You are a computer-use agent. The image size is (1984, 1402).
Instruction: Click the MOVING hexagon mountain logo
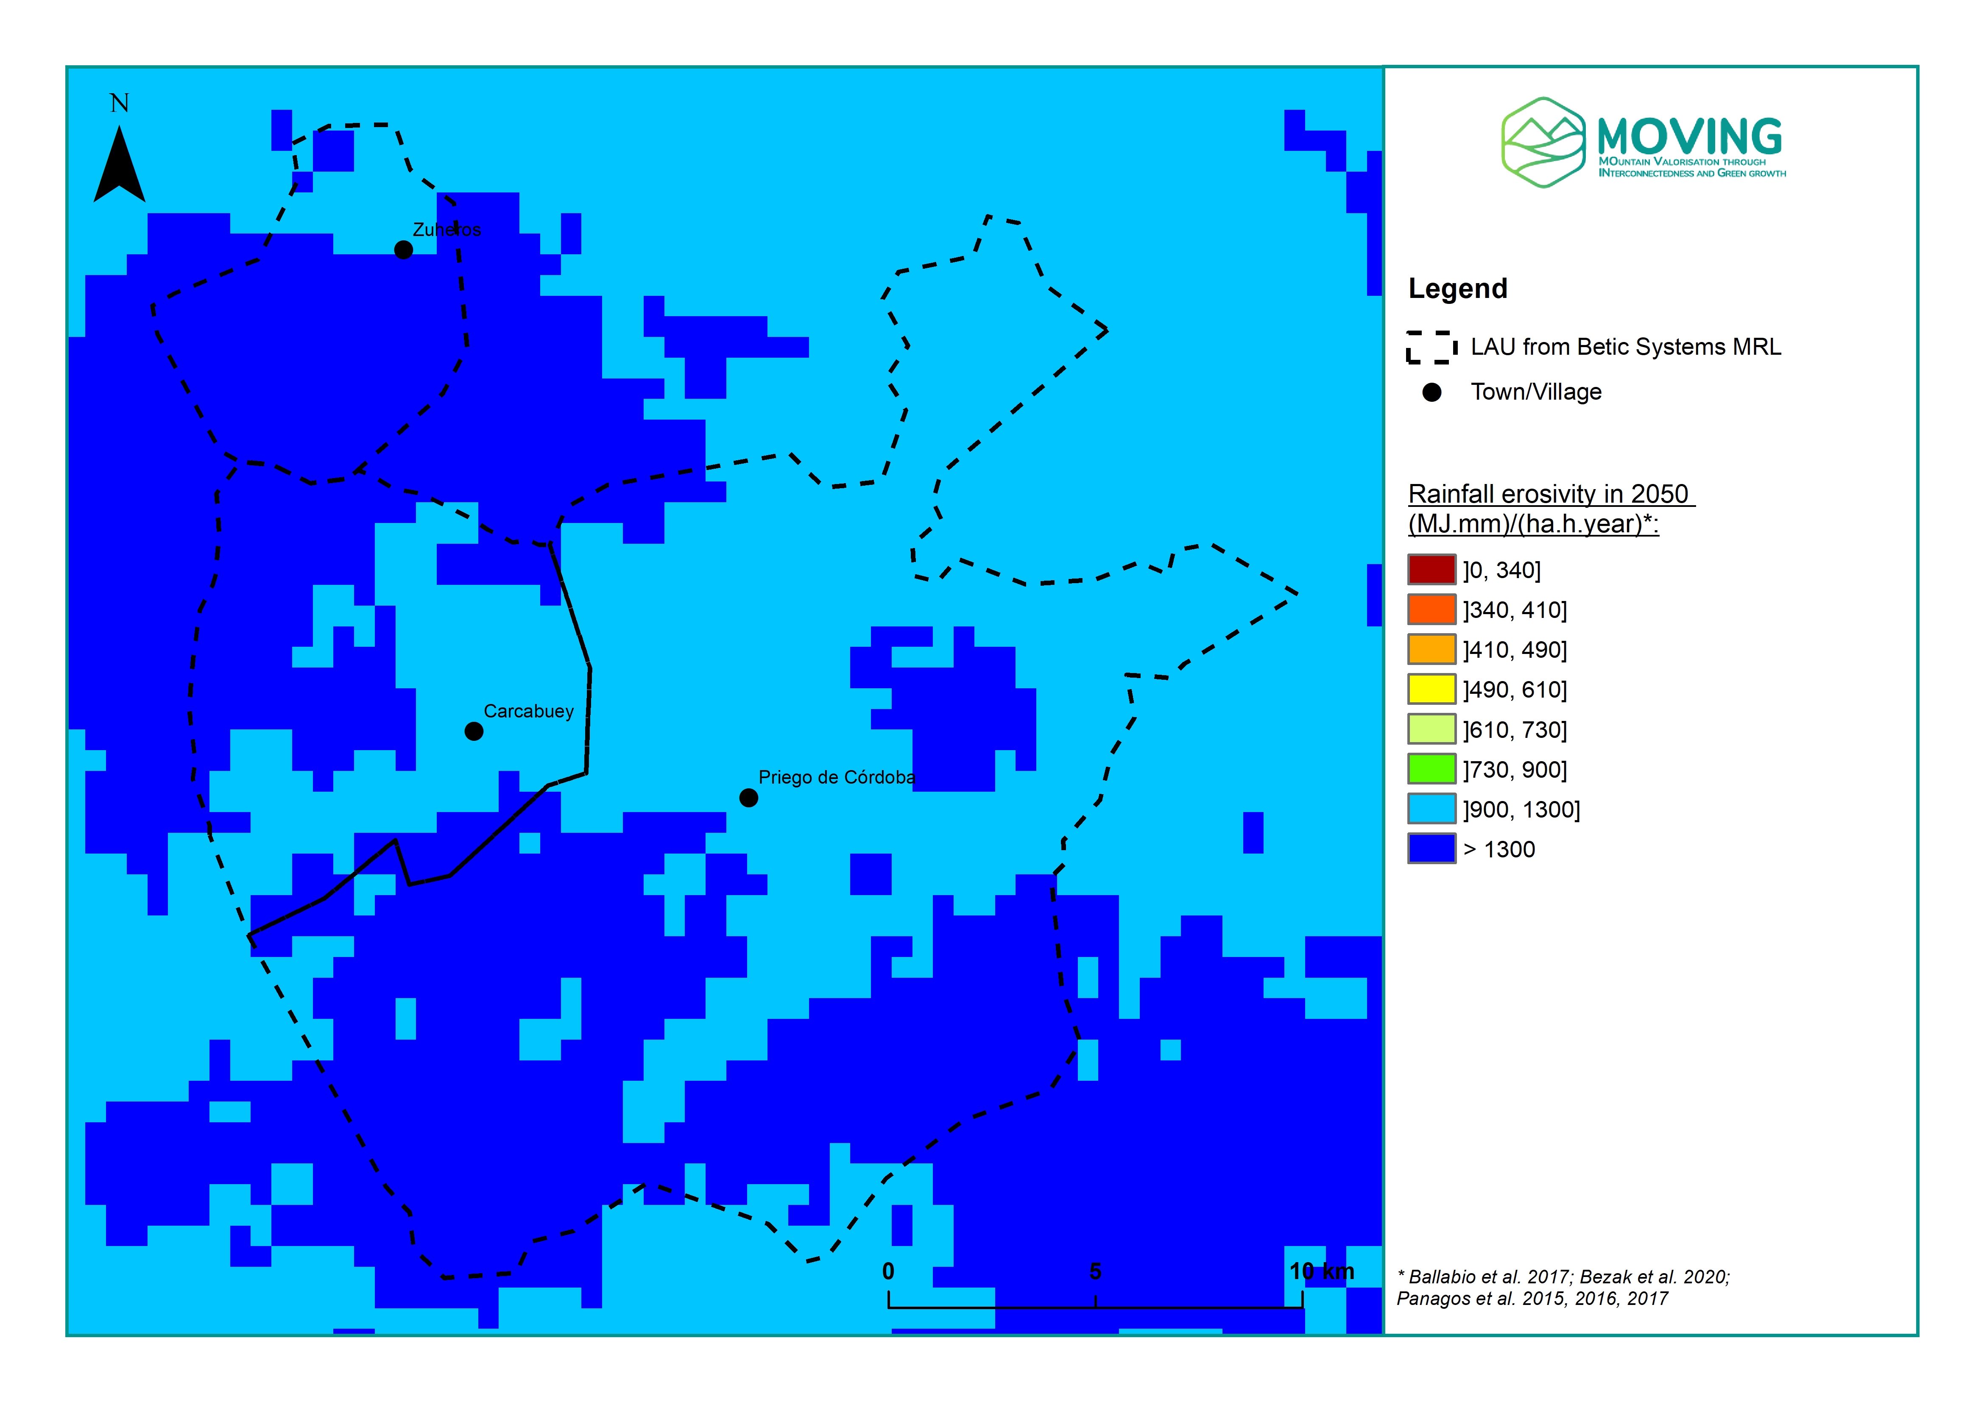point(1543,142)
